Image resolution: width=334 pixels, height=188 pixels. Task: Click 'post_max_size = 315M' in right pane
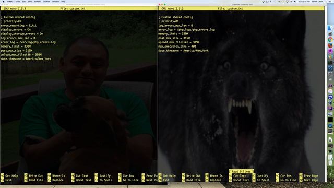(174, 38)
